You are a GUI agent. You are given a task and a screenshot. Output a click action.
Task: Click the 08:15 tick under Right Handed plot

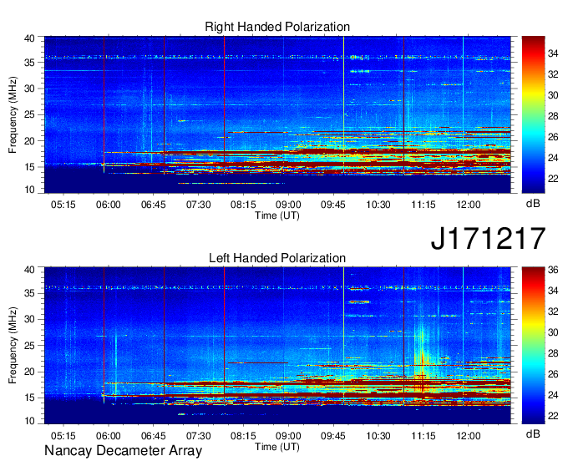243,205
